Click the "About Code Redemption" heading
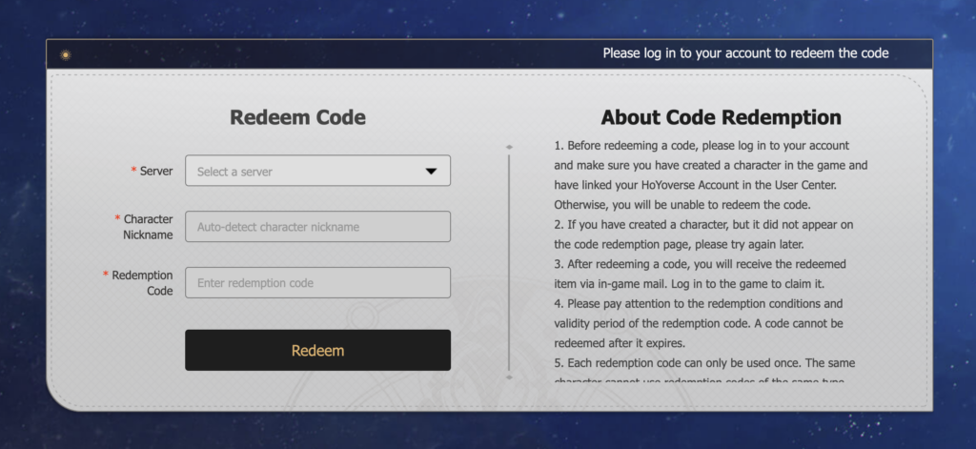Screen dimensions: 976x449 [x=721, y=117]
